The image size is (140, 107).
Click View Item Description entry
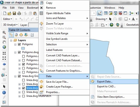pos(114,97)
